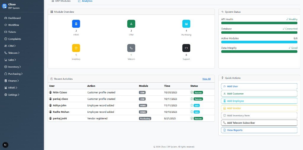Viewport: 303px width, 150px height.
Task: Click the Clixxo ERP logo icon
Action: pos(4,6)
